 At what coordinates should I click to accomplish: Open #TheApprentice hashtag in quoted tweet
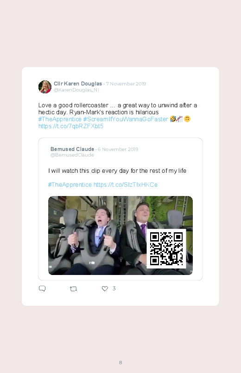point(70,184)
